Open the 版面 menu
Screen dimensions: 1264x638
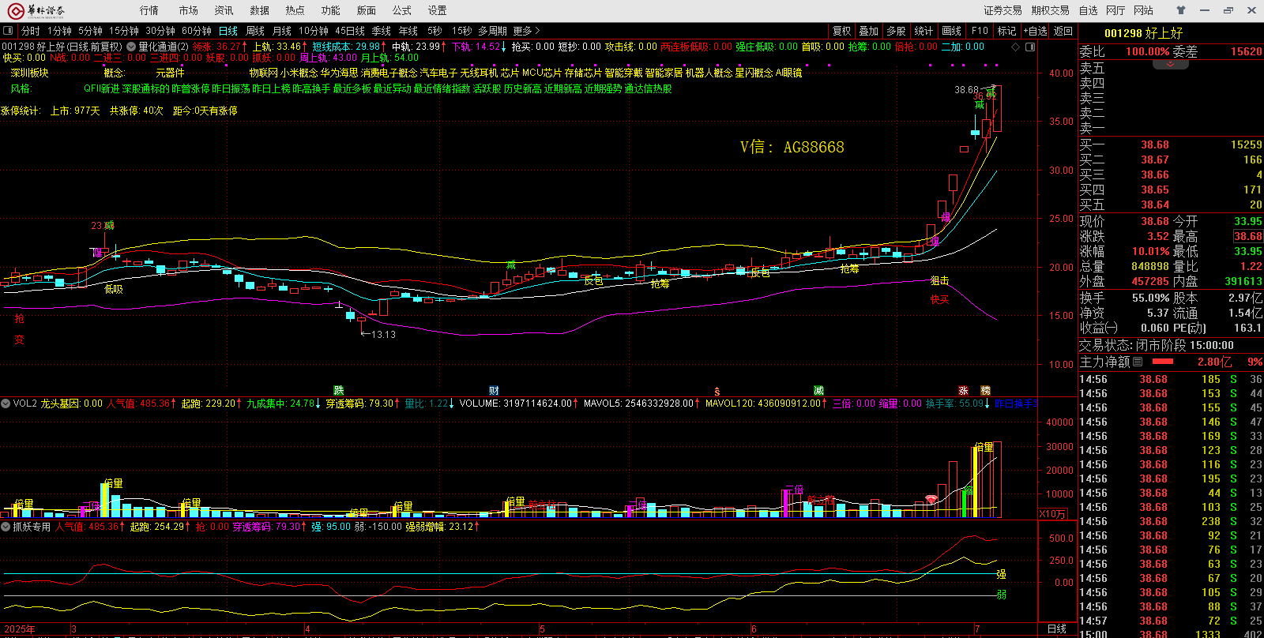pyautogui.click(x=366, y=10)
